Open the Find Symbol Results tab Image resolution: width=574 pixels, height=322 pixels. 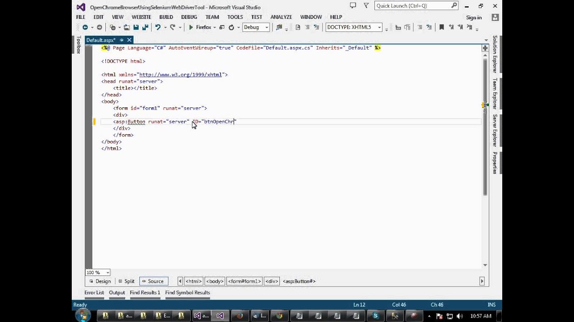[187, 292]
